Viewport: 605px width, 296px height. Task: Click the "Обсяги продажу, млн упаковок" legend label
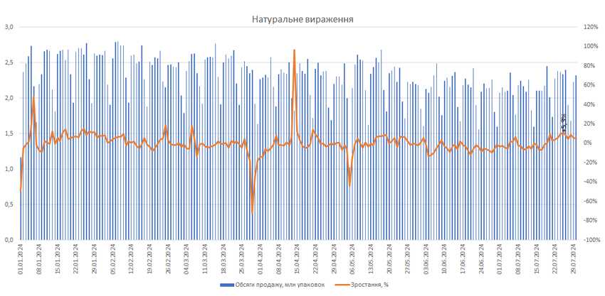click(282, 285)
